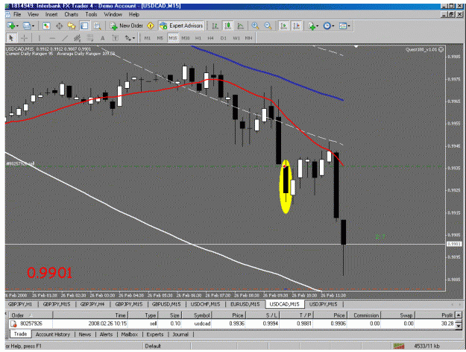This screenshot has height=352, width=466.
Task: Select the trendline drawing tool
Action: click(x=65, y=38)
